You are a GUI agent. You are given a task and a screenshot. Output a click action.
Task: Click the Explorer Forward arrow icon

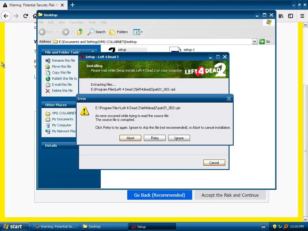pos(66,32)
